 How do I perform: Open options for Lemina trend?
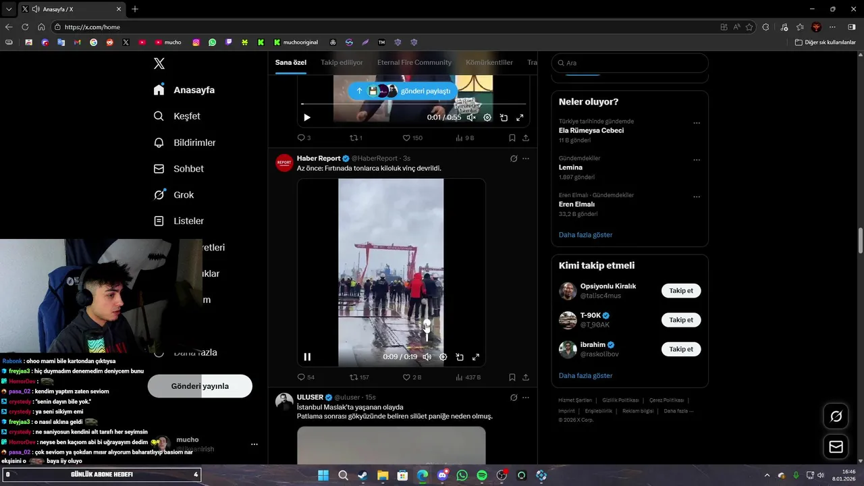697,161
